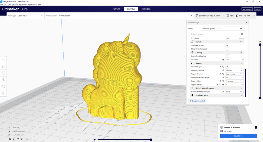Collapse the View type panel arrow
This screenshot has width=263, height=142.
(42, 16)
